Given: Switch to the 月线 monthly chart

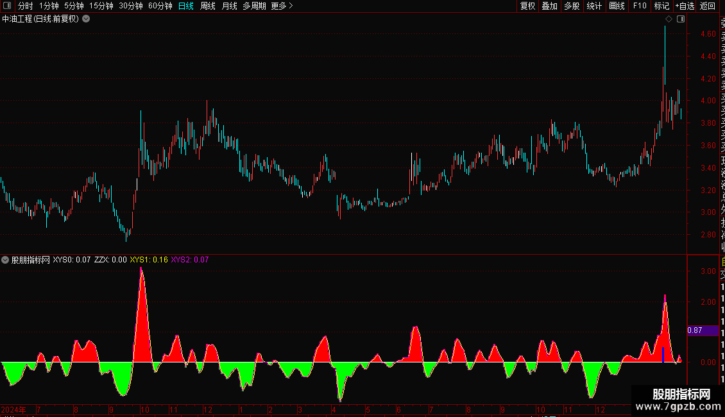Looking at the screenshot, I should click(229, 6).
